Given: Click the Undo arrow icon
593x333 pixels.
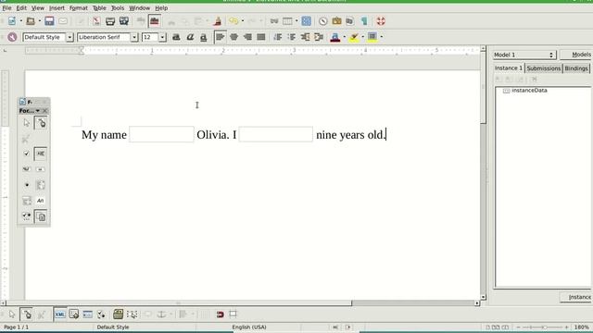Looking at the screenshot, I should coord(233,21).
